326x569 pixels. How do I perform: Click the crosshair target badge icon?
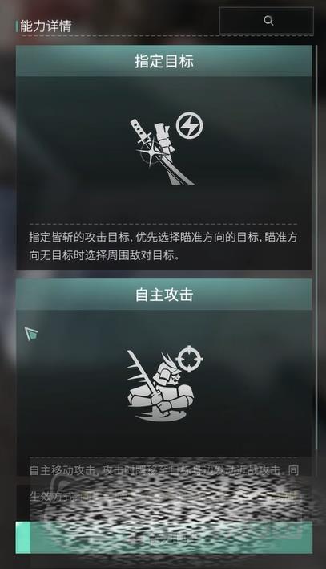pyautogui.click(x=189, y=359)
